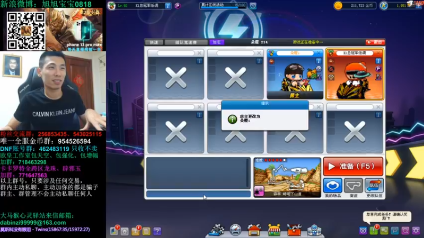
Task: Click the blue P icon bottom-right
Action: point(394,231)
